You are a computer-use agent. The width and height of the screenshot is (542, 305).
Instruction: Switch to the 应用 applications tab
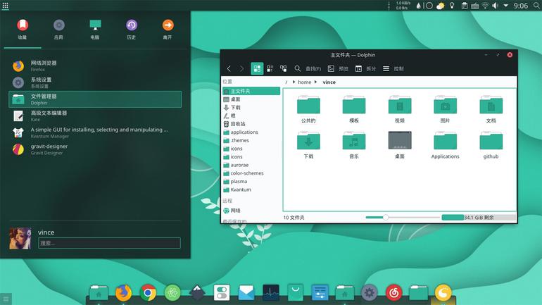point(58,30)
